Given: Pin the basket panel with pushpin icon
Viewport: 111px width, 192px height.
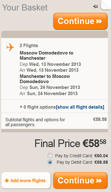Looking at the screenshot, I should tap(95, 6).
